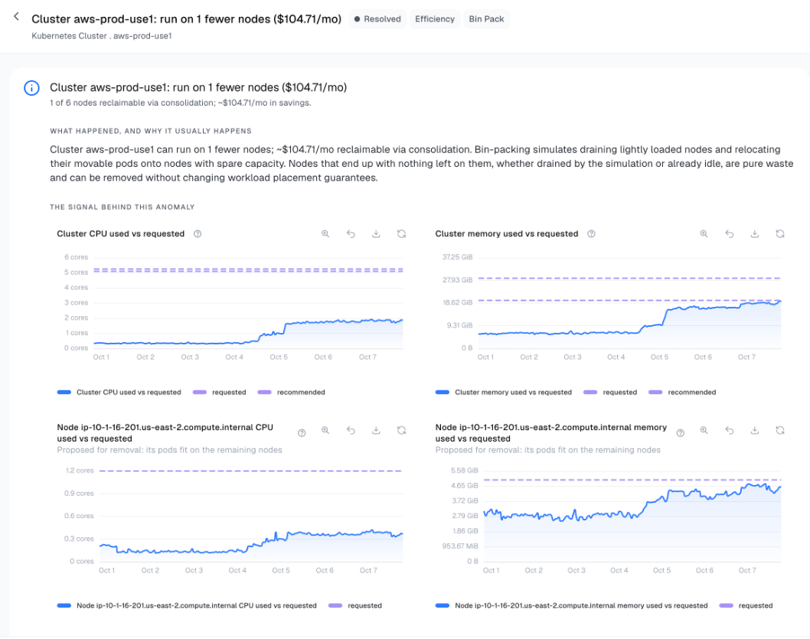Toggle 'Cluster memory used vs requested' legend series
Viewport: 810px width, 639px height.
pyautogui.click(x=504, y=393)
